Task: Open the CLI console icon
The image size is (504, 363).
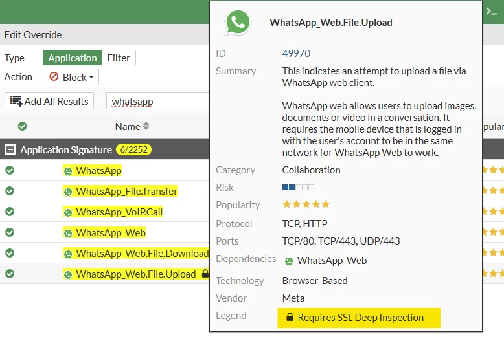Action: [492, 12]
